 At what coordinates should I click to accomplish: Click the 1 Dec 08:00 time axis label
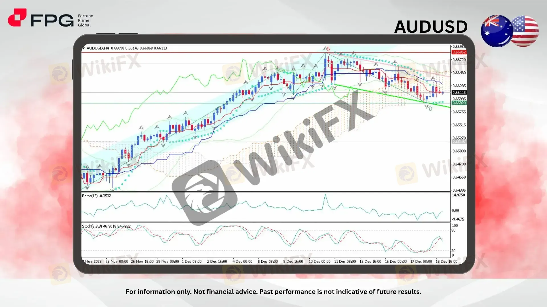click(x=192, y=262)
